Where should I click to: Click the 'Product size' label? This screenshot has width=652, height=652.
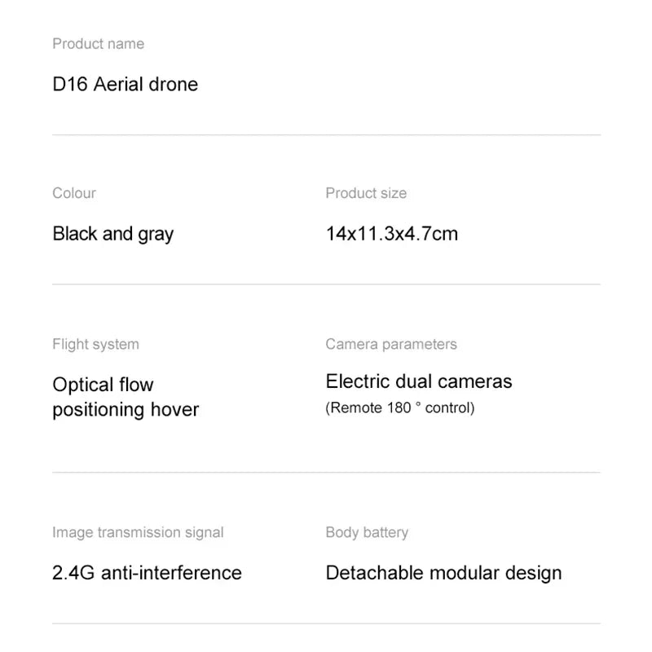[x=366, y=193]
